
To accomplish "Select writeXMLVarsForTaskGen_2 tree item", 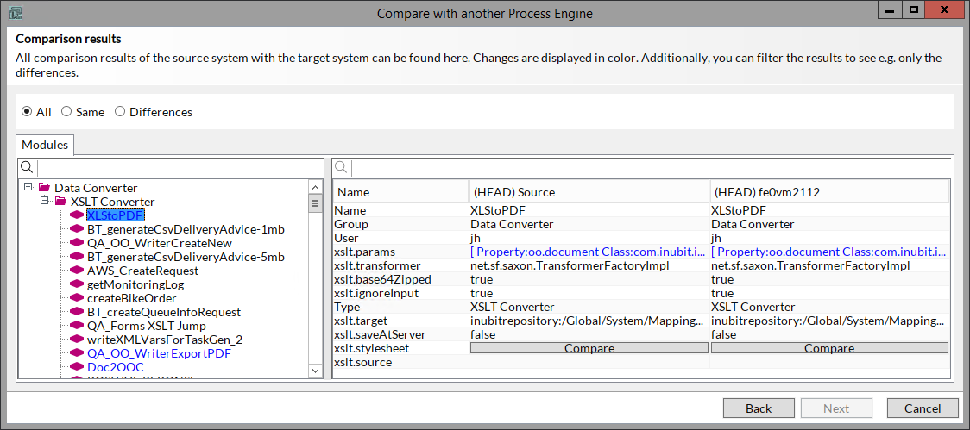I will pyautogui.click(x=165, y=340).
